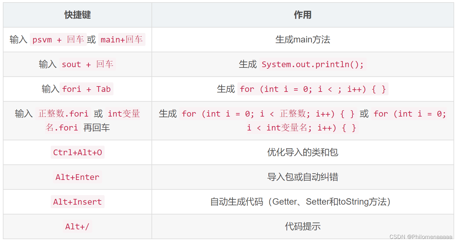Click the 代码提示 description
The width and height of the screenshot is (457, 242).
[303, 226]
